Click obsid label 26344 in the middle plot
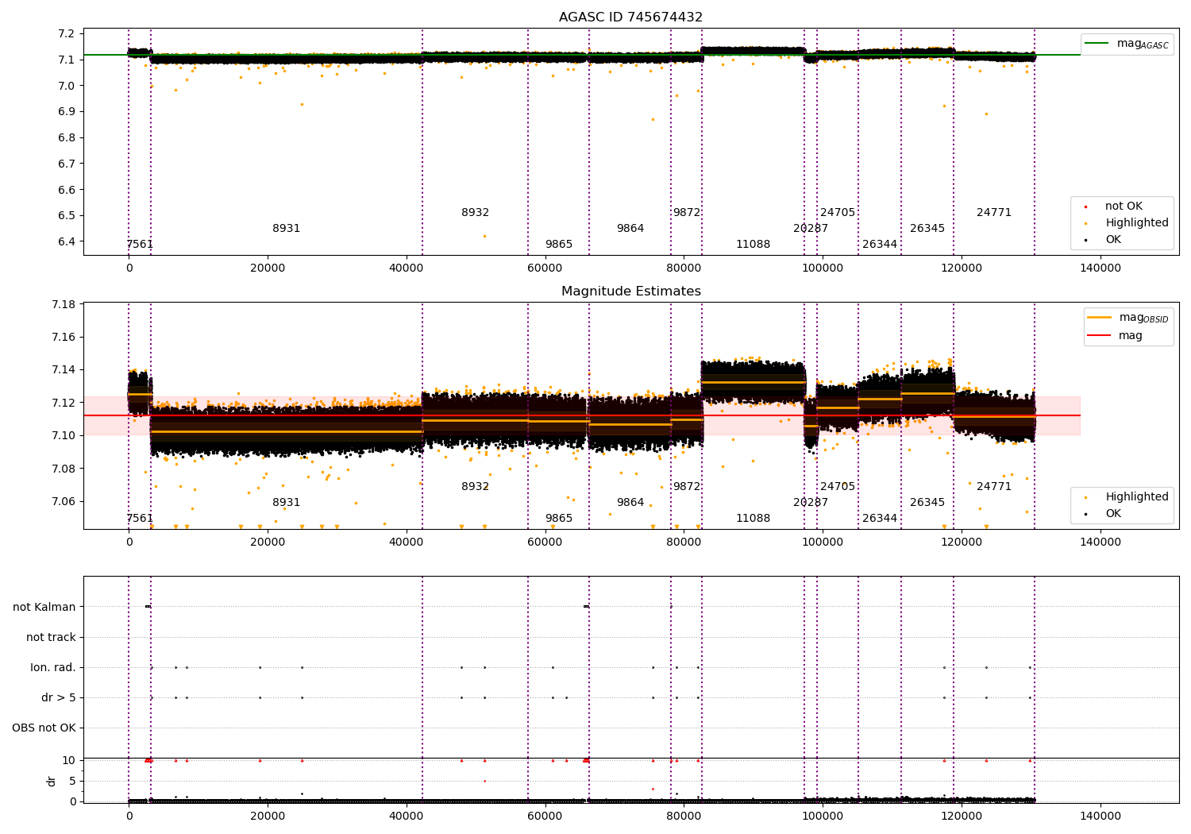The width and height of the screenshot is (1191, 834). (x=880, y=519)
